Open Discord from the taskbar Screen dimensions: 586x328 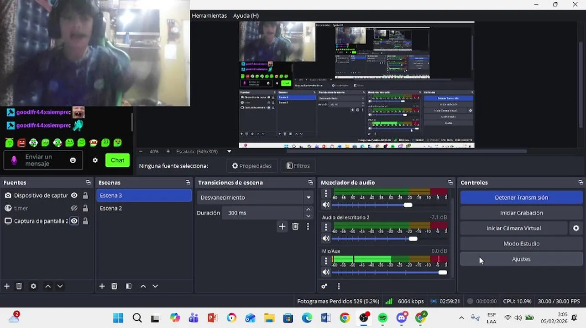(402, 318)
